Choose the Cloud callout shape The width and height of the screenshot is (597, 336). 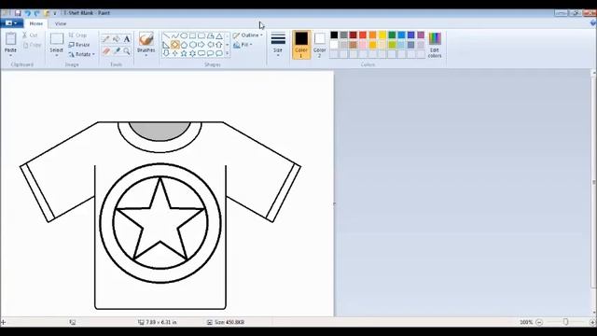(x=219, y=53)
